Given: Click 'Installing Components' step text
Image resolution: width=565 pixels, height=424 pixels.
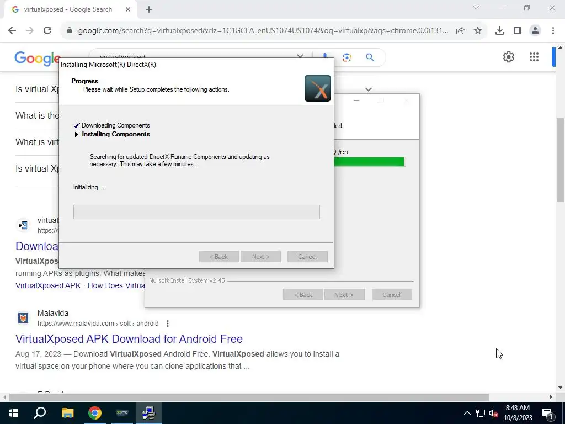Looking at the screenshot, I should (116, 134).
